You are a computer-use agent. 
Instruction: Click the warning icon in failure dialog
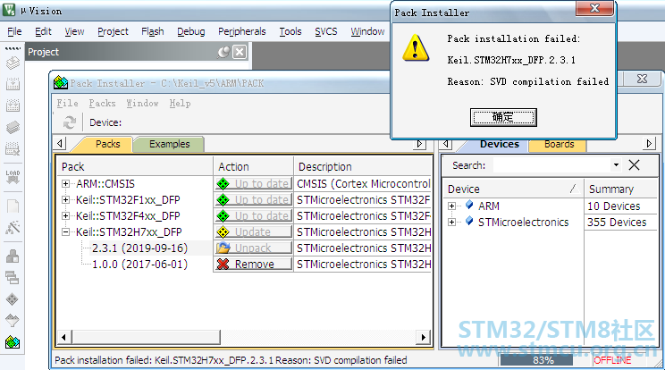[416, 48]
